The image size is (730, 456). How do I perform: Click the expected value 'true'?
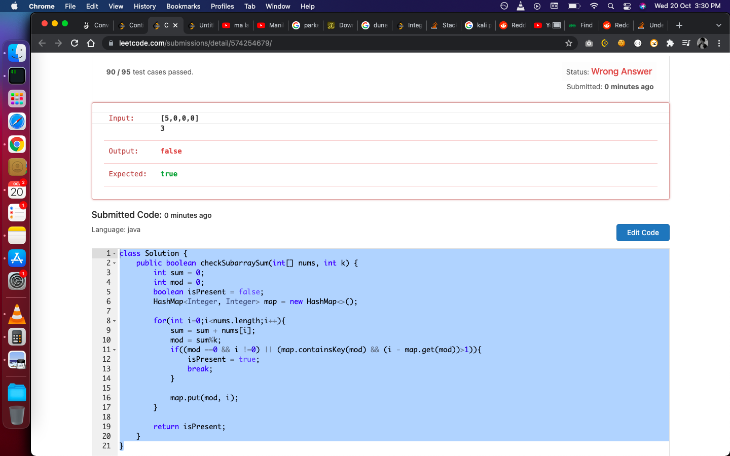tap(169, 174)
